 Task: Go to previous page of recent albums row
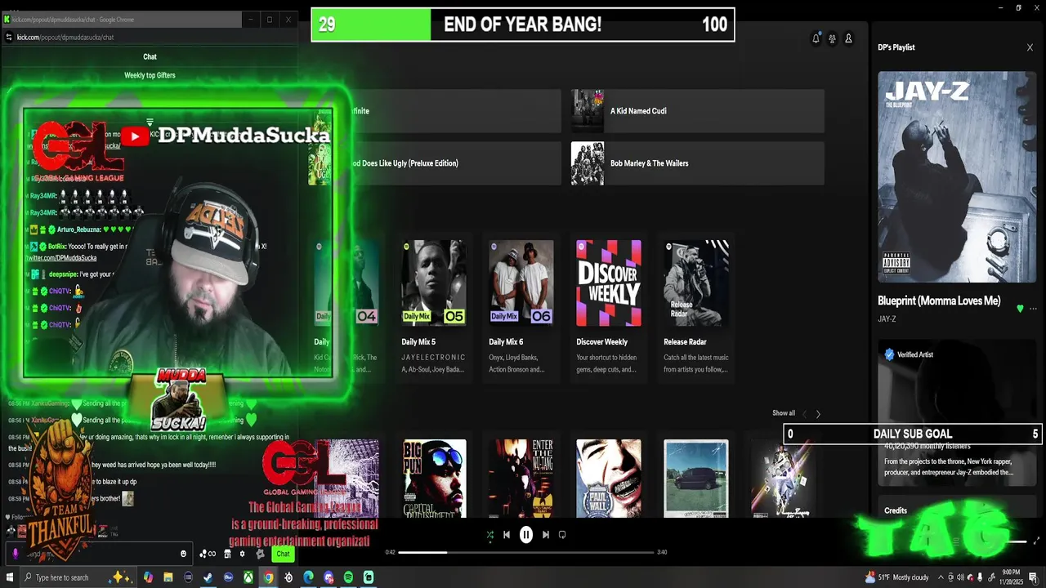tap(804, 414)
